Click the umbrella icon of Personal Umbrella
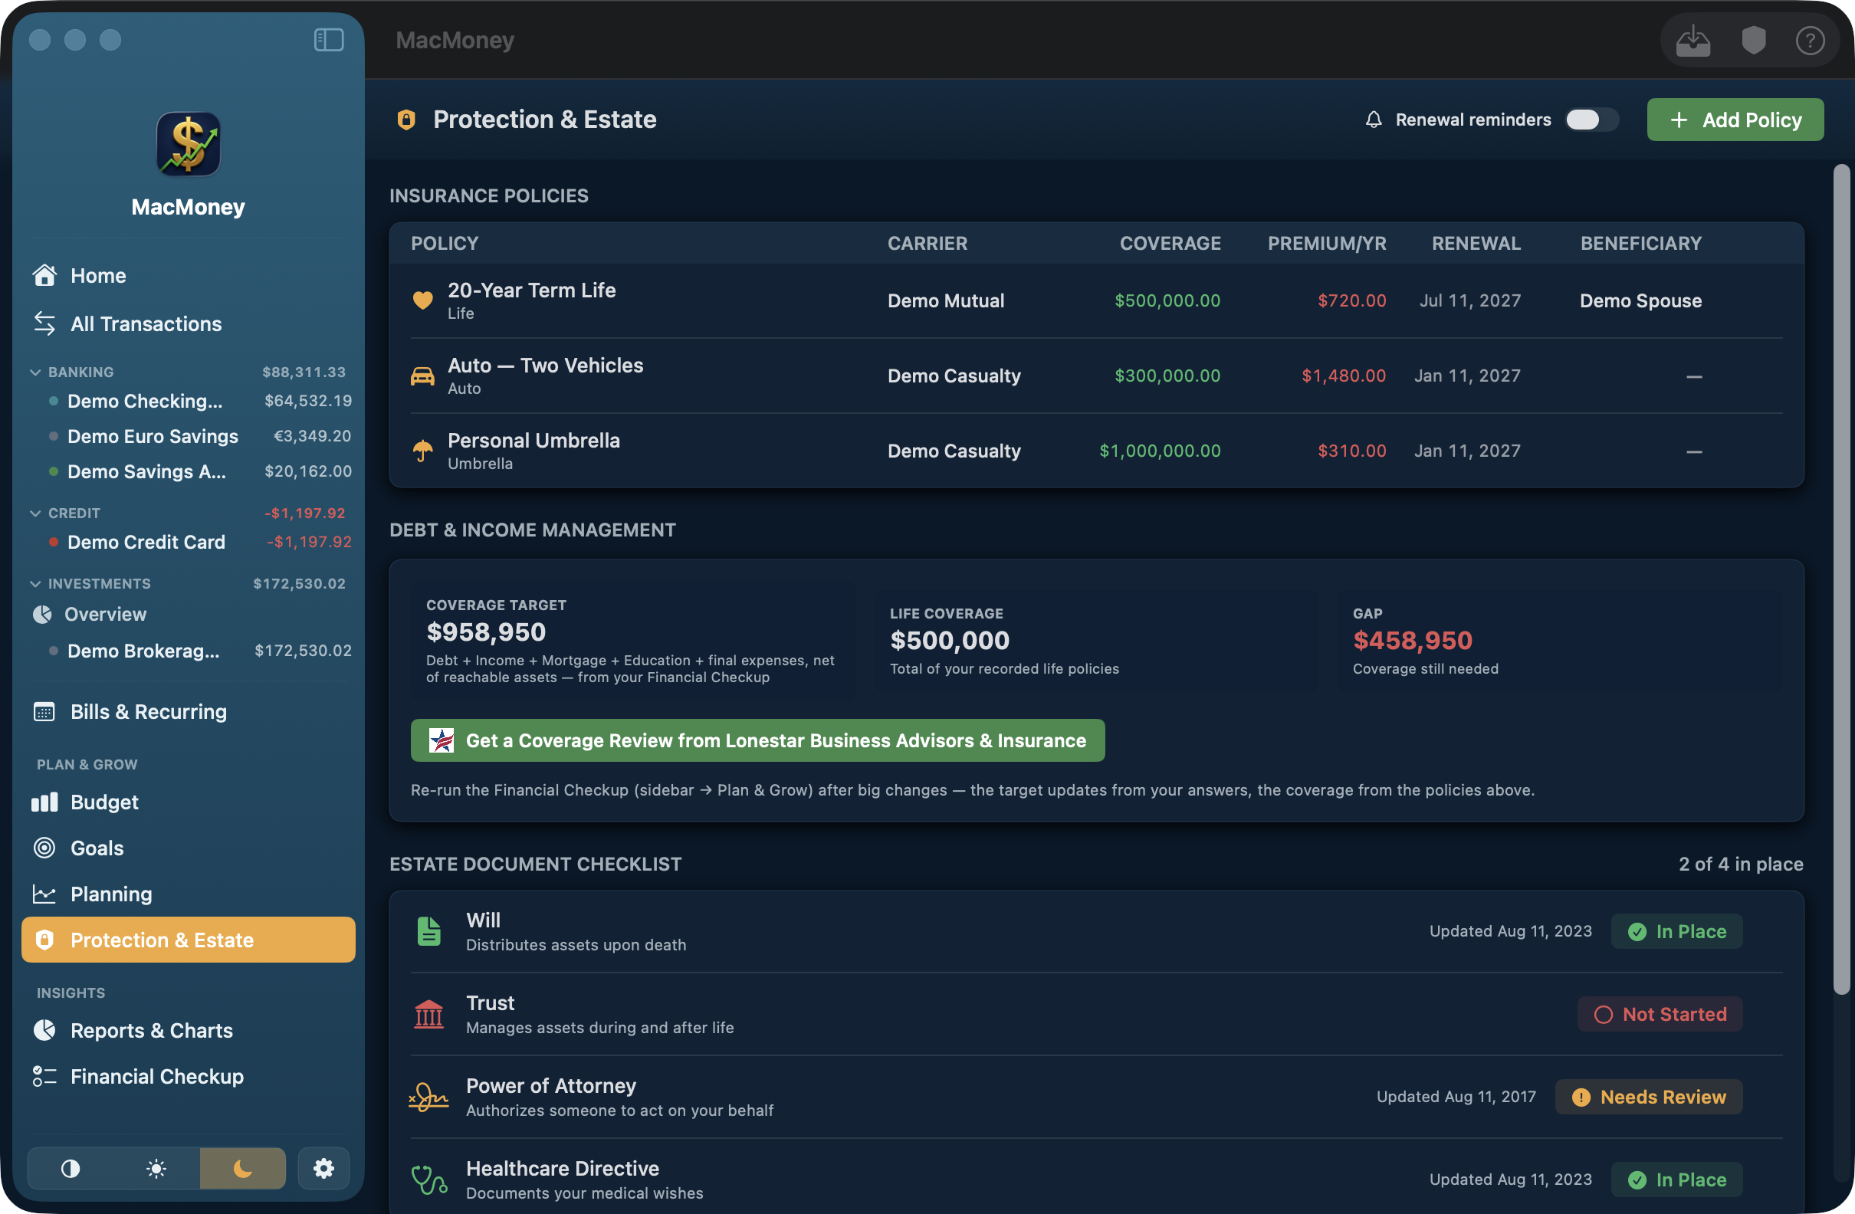The height and width of the screenshot is (1214, 1855). click(422, 451)
